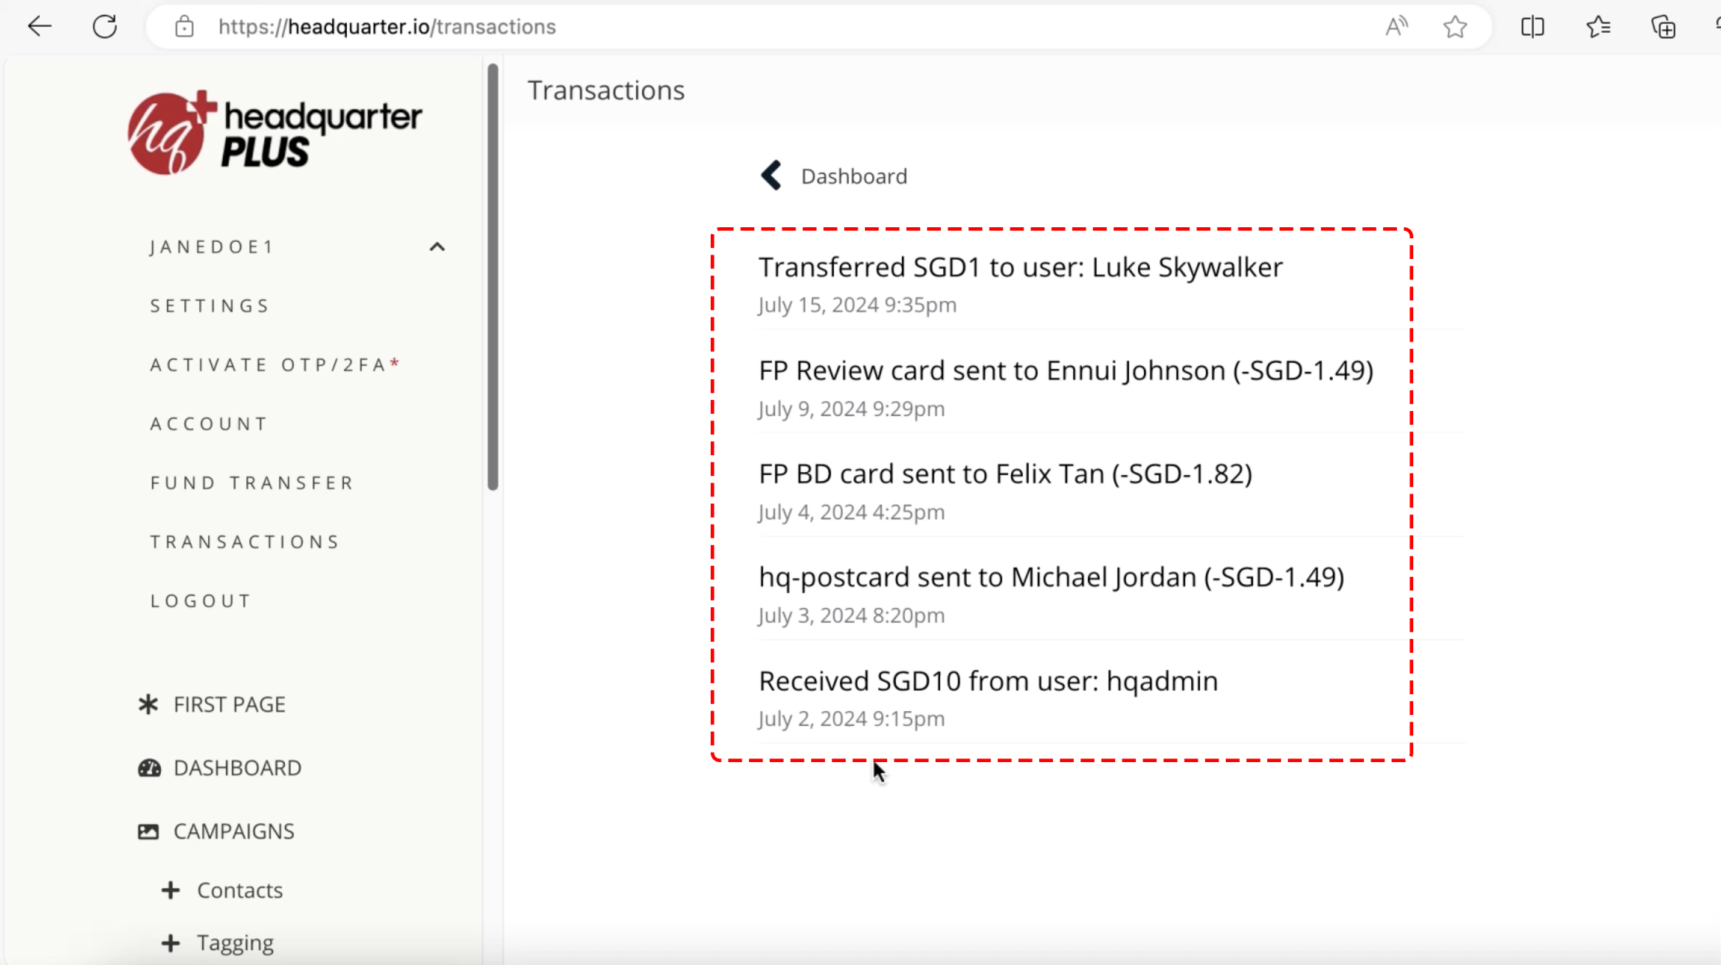The width and height of the screenshot is (1721, 965).
Task: Click the site lock icon
Action: click(x=184, y=27)
